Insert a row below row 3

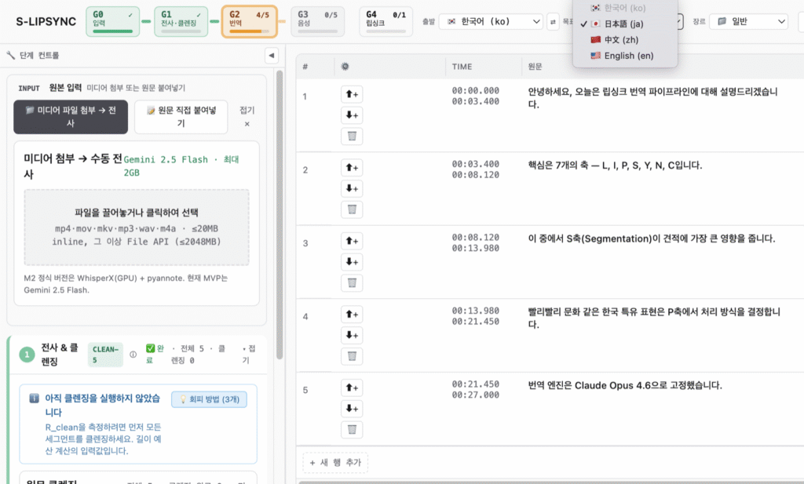[352, 262]
